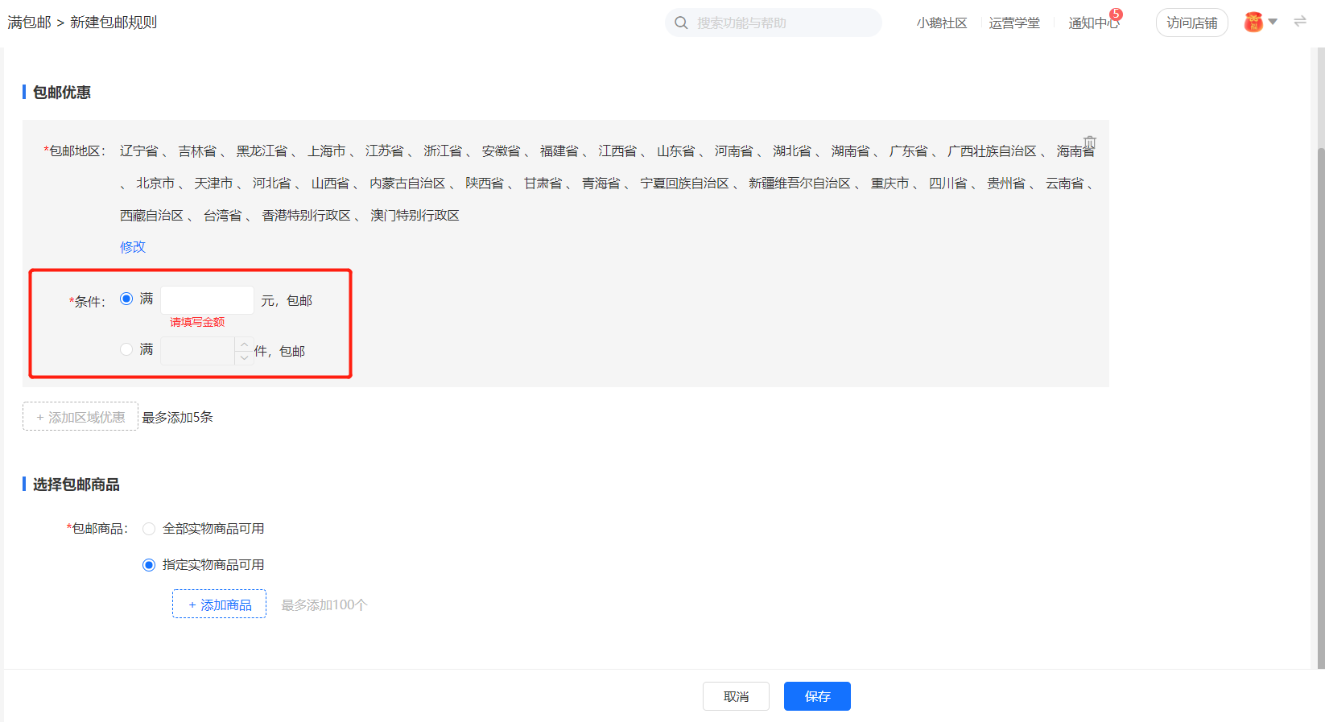Select the 满件包邮 quantity condition radio
1325x722 pixels.
click(x=126, y=349)
